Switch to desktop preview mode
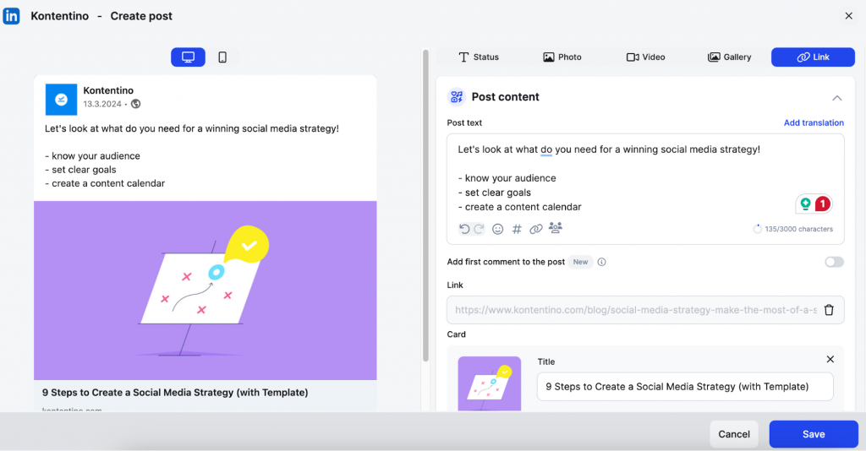 click(188, 57)
